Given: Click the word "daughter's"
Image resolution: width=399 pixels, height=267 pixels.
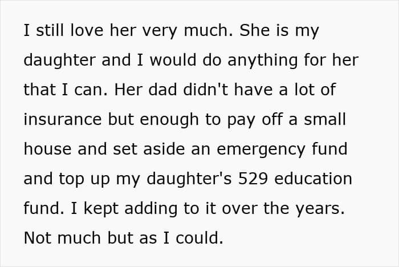Looking at the screenshot, I should (x=189, y=179).
